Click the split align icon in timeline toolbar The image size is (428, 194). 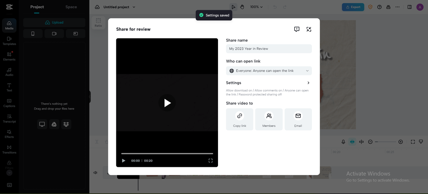(361, 142)
